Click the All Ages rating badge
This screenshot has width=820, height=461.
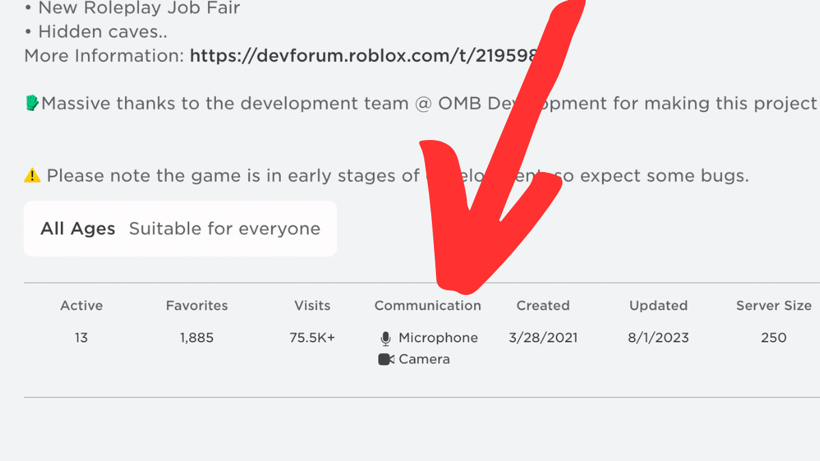point(78,229)
